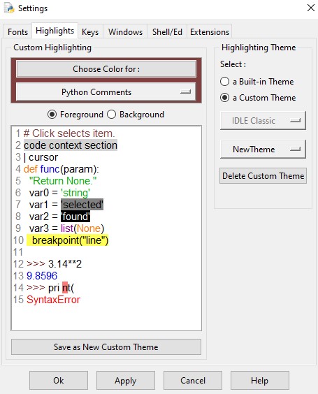Open the Extensions tab
The width and height of the screenshot is (318, 394).
tap(210, 32)
